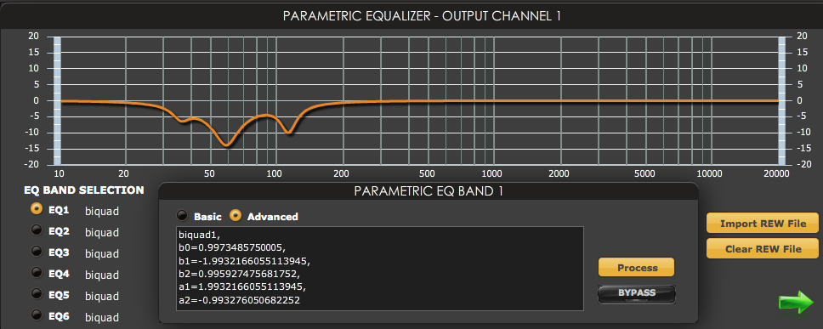Click the orange EQ curve's deepest dip
This screenshot has width=823, height=329.
[x=227, y=145]
